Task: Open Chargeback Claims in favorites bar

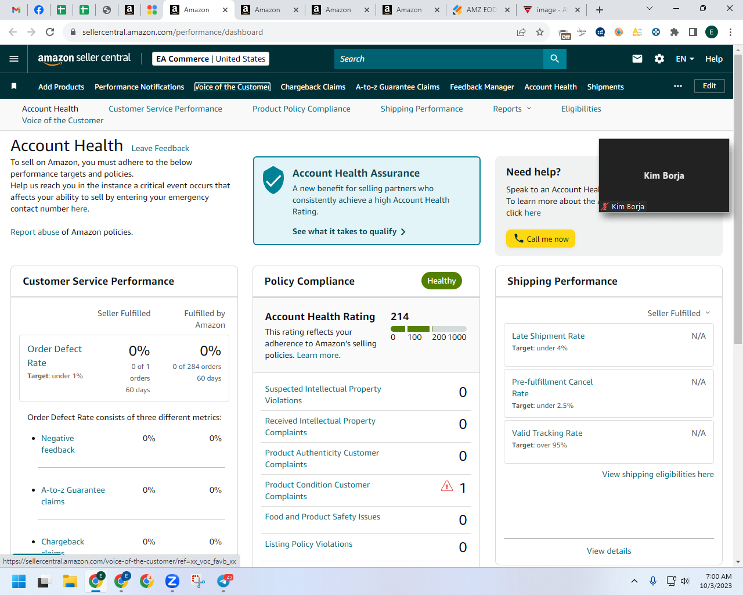Action: (313, 87)
